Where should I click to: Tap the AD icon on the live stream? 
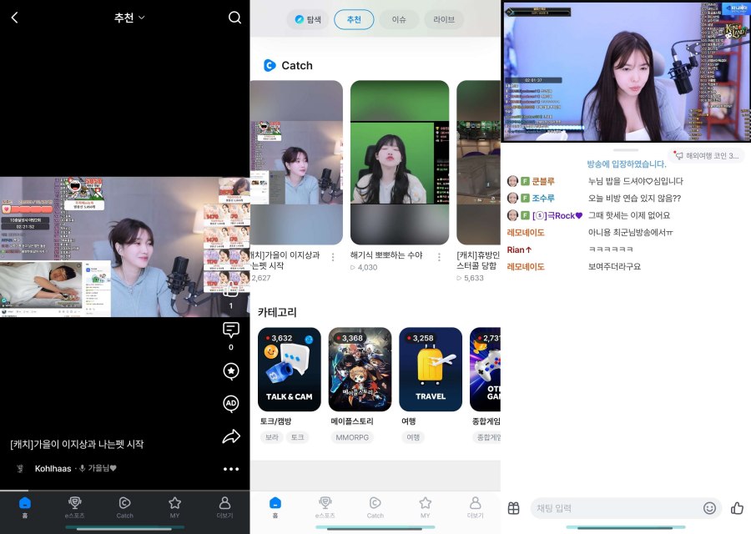coord(230,401)
